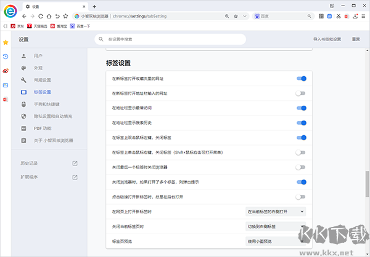Focus the 在设置中搜索 search field
The image size is (370, 257).
pyautogui.click(x=170, y=39)
